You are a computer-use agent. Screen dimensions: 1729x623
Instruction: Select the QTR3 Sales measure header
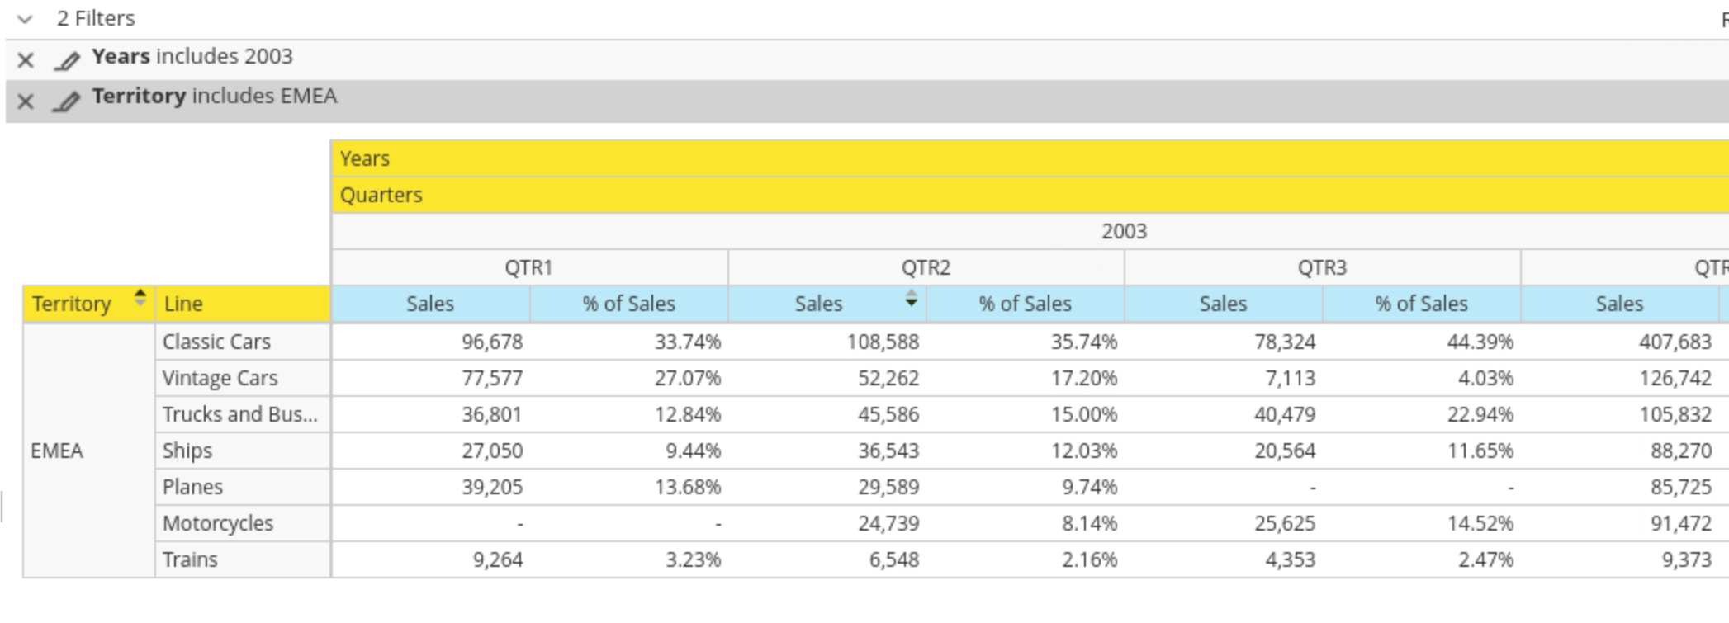click(x=1222, y=304)
